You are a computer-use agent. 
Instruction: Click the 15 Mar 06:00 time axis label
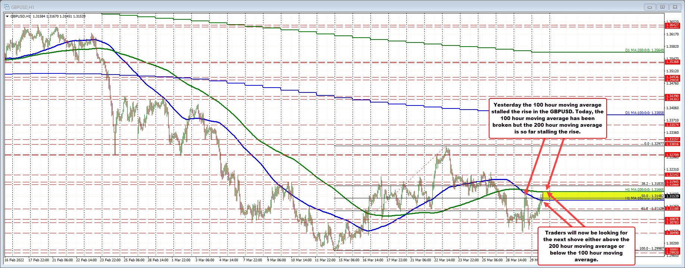[349, 260]
